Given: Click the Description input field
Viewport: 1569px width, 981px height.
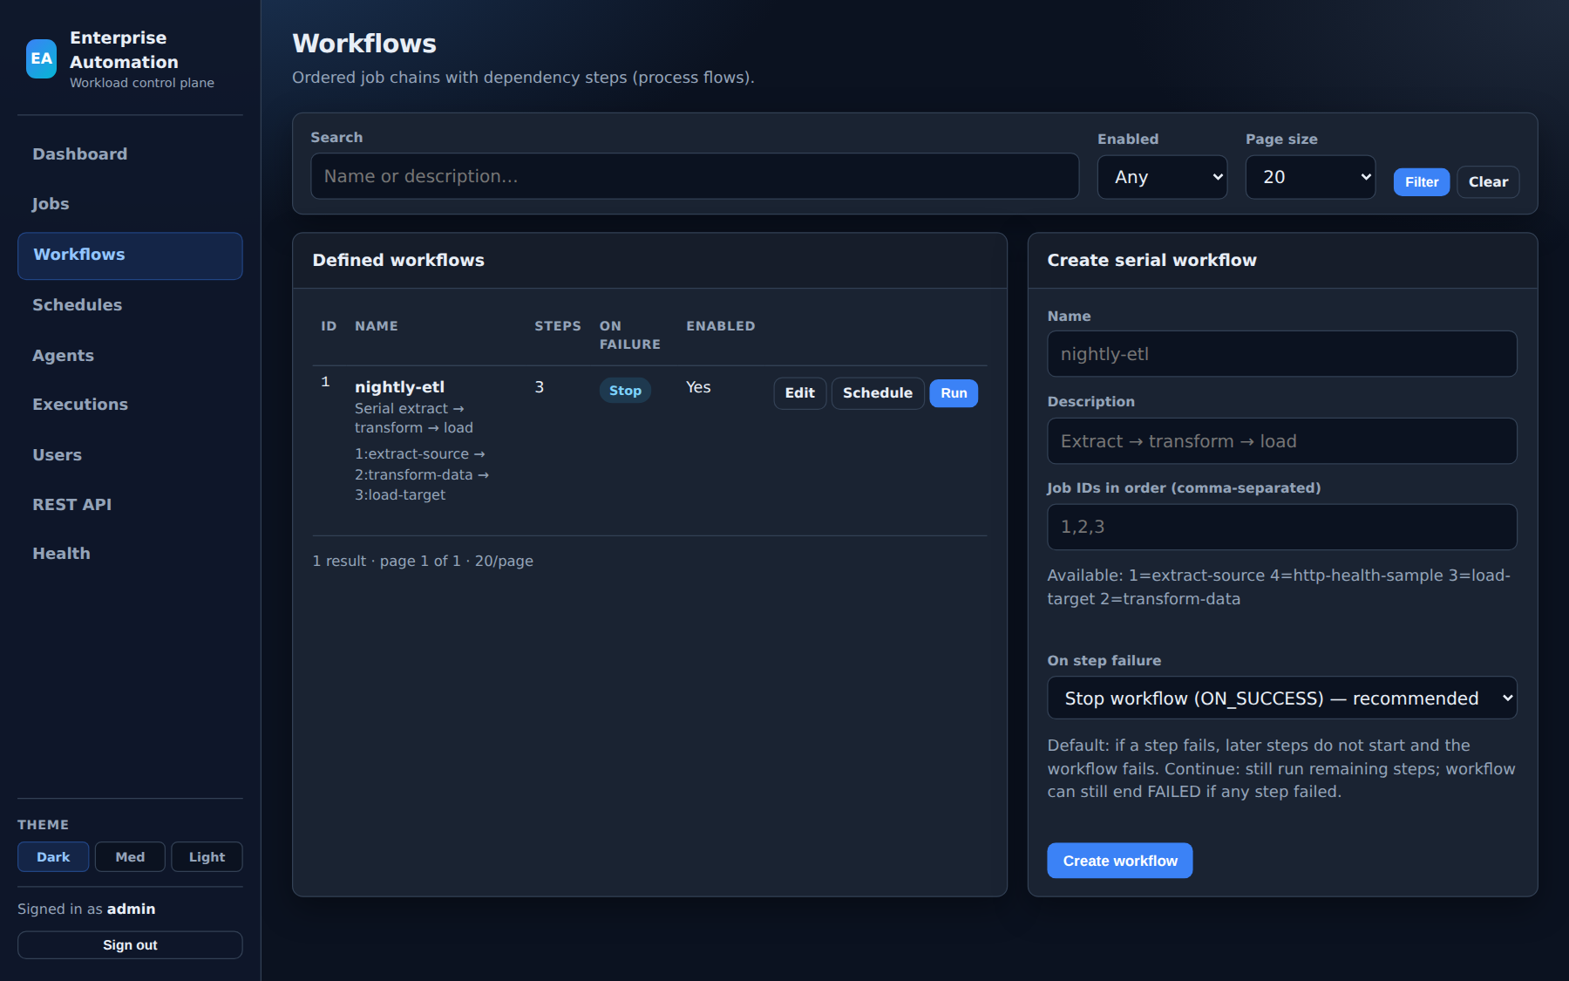Looking at the screenshot, I should tap(1281, 441).
